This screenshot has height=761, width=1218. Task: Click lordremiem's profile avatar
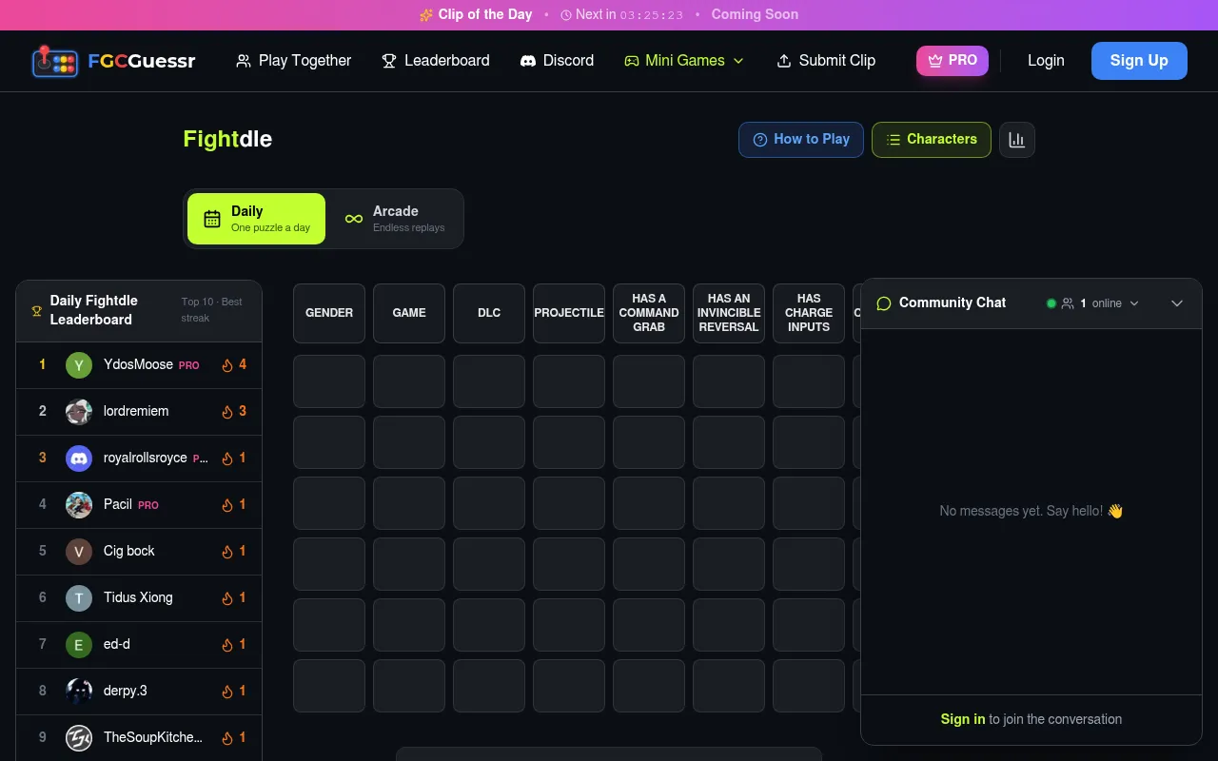(79, 412)
